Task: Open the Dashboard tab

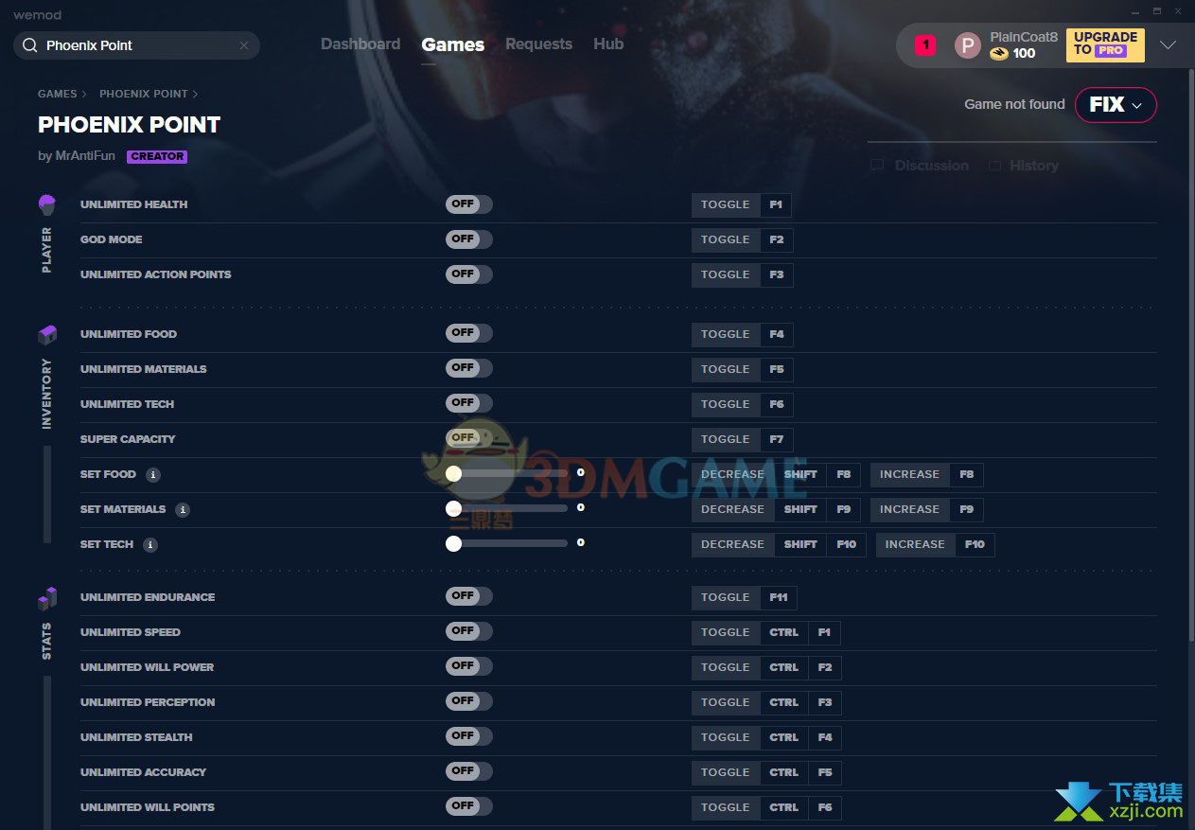Action: pos(360,44)
